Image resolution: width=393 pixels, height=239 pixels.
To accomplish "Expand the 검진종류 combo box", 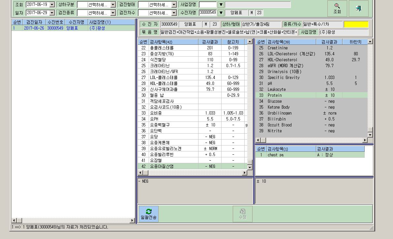I will [x=113, y=13].
